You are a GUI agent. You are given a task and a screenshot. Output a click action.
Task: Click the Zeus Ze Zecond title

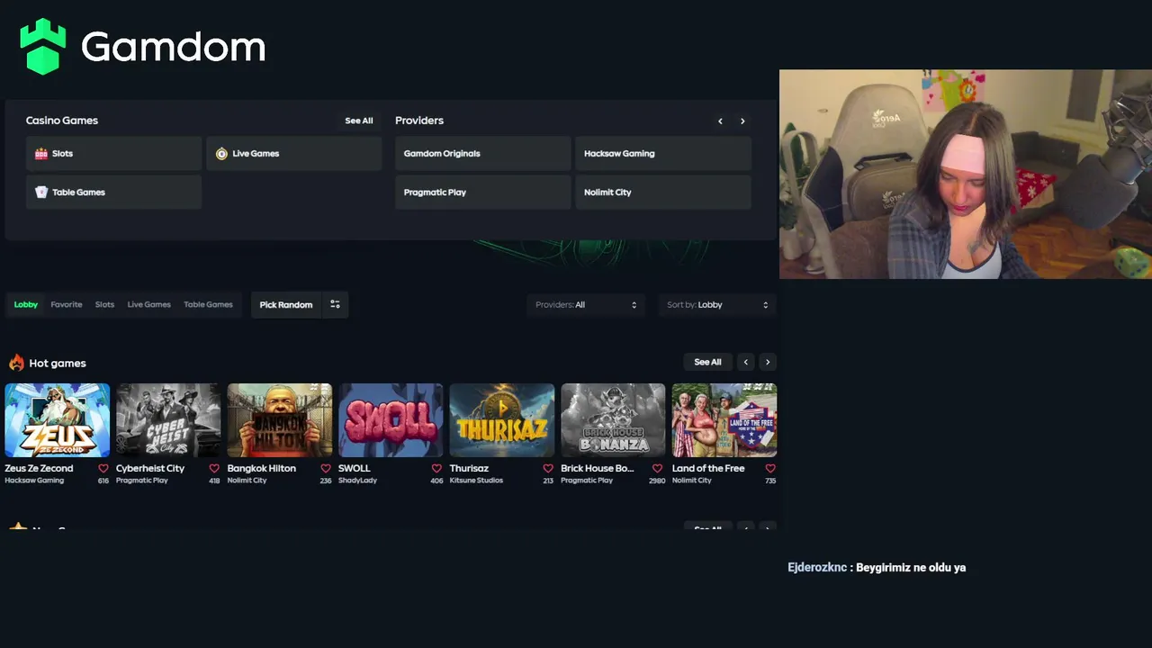pyautogui.click(x=39, y=469)
